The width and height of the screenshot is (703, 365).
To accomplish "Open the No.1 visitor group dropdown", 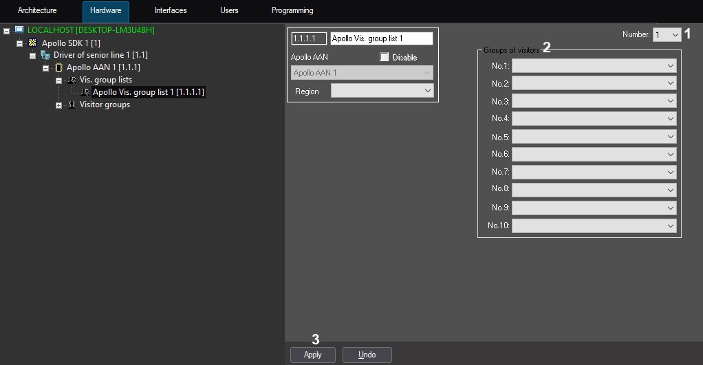I will click(594, 66).
